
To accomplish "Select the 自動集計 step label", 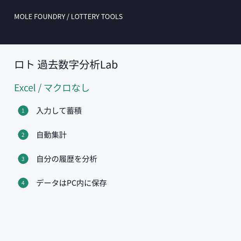I will click(x=51, y=135).
